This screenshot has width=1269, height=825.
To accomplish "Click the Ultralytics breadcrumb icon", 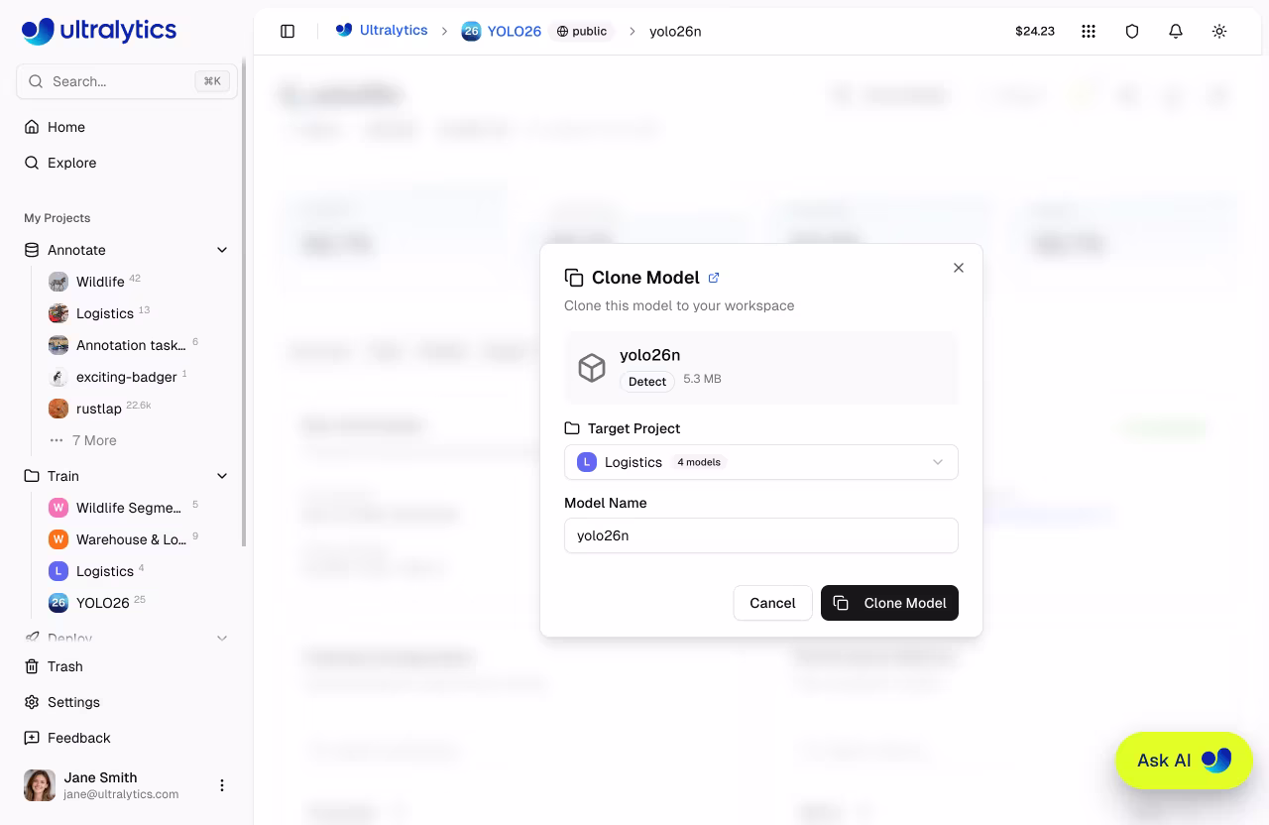I will point(344,31).
